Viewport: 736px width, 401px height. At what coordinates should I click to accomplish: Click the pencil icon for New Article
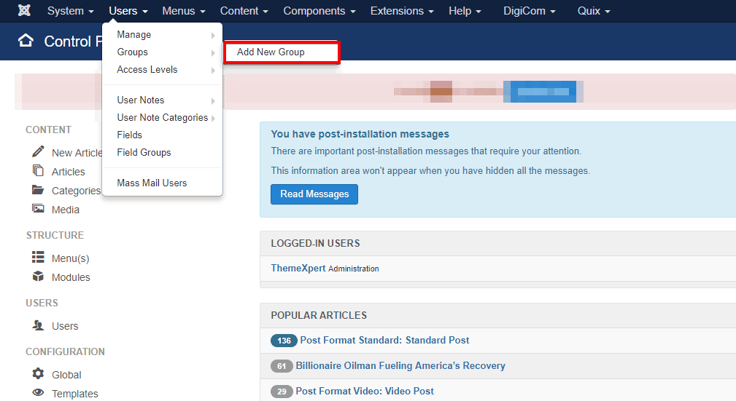38,151
